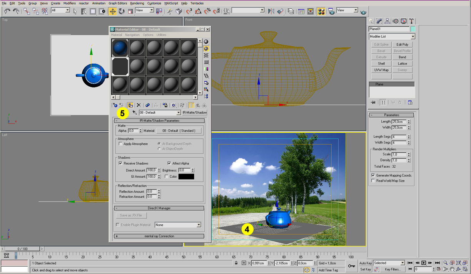Image resolution: width=471 pixels, height=274 pixels.
Task: Open the Rendering menu
Action: coord(137,3)
